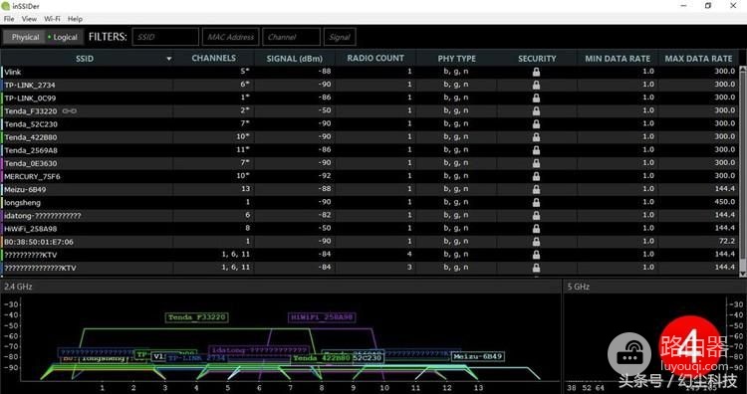Click the scroll down arrow of network list
The height and width of the screenshot is (394, 747).
(742, 274)
